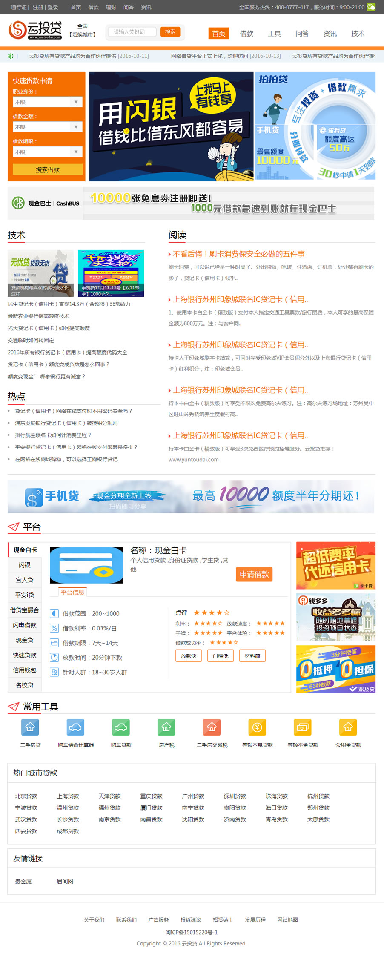
Task: Click the 放款快 tag button
Action: click(x=189, y=656)
